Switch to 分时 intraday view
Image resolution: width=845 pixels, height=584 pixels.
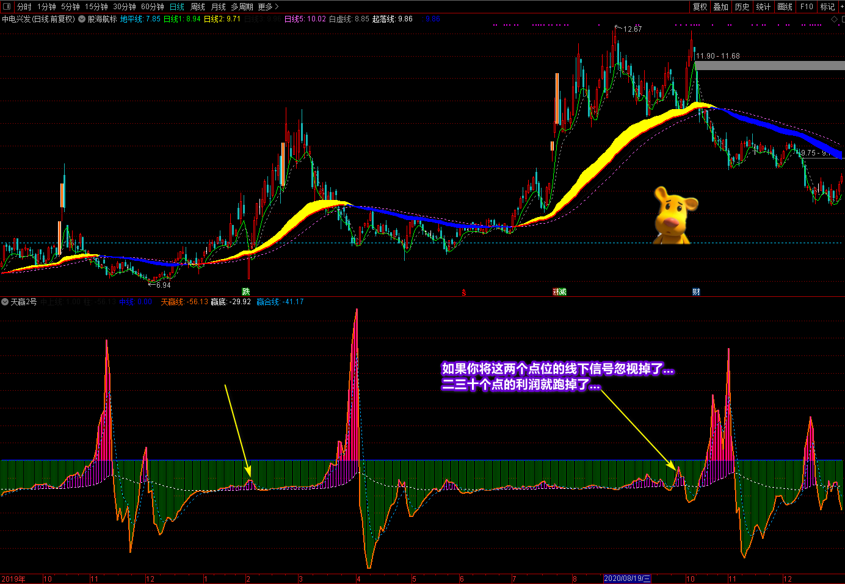coord(24,7)
